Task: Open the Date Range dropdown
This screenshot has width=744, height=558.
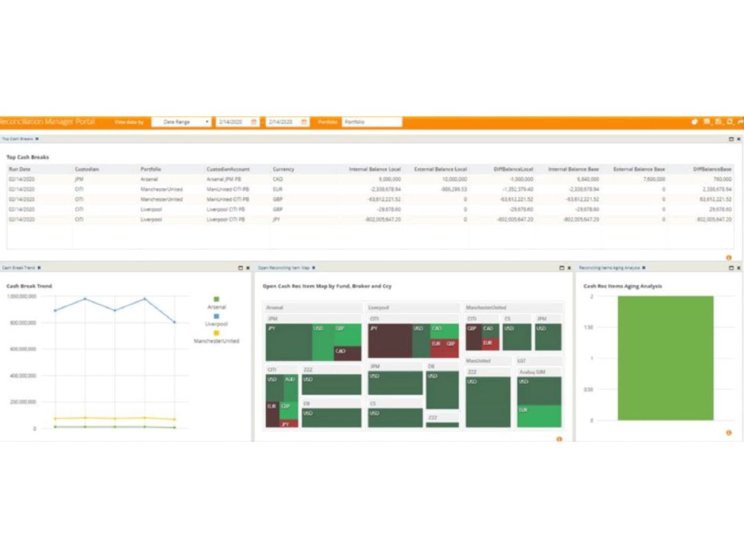Action: [181, 122]
